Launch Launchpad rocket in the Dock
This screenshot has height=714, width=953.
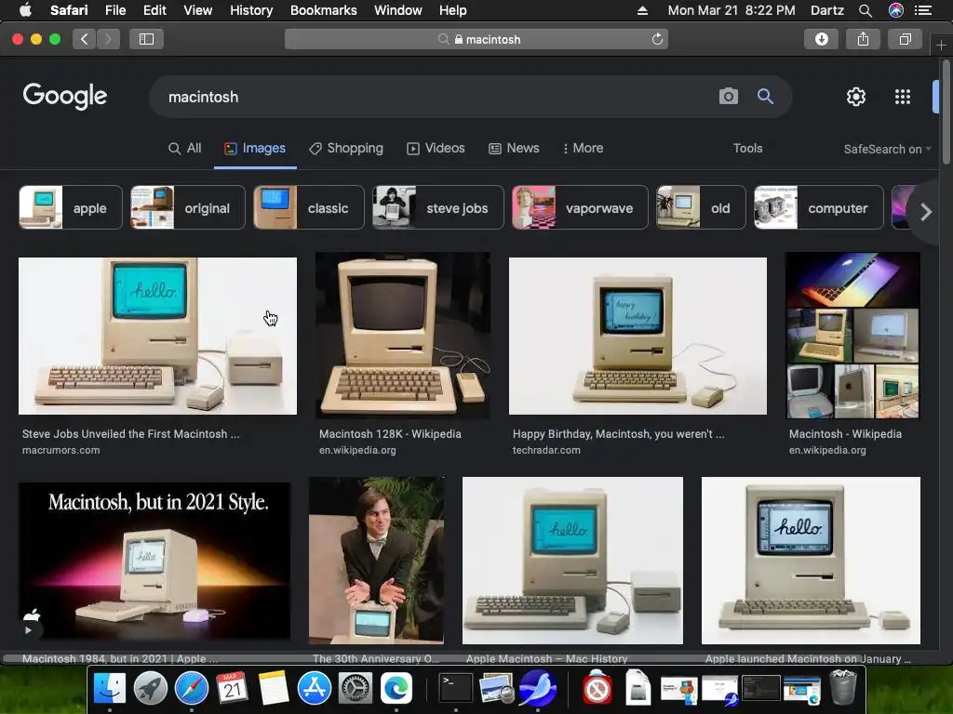(150, 689)
